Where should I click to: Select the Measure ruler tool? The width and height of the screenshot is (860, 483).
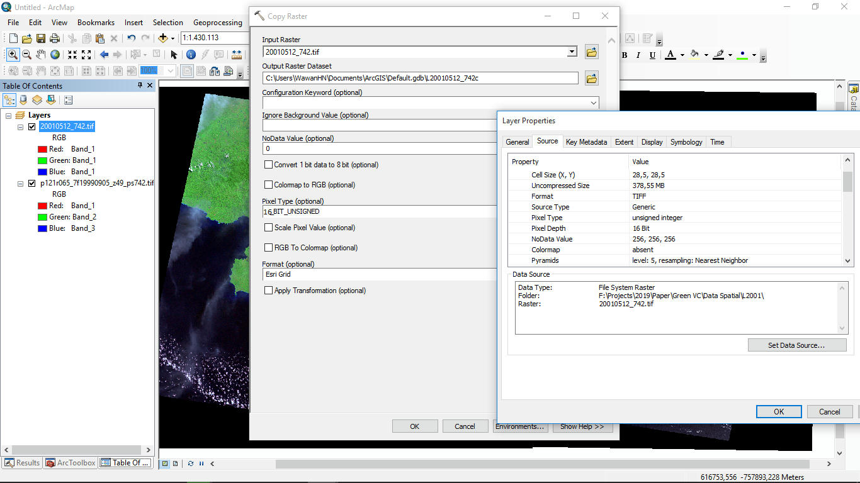[237, 55]
